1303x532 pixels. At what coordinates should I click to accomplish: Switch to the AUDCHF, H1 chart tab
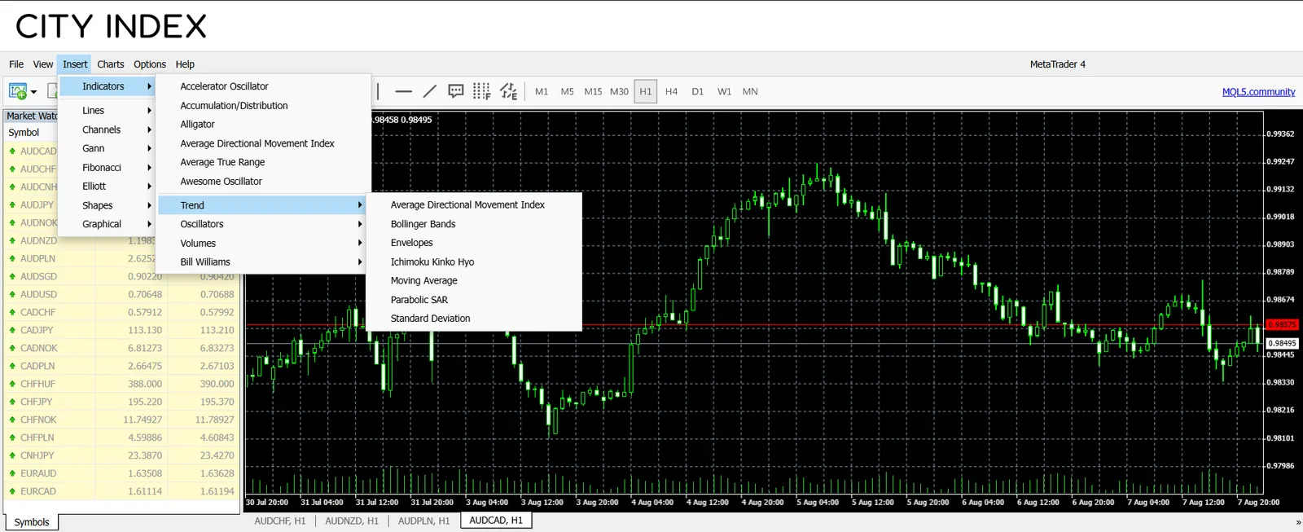coord(280,521)
